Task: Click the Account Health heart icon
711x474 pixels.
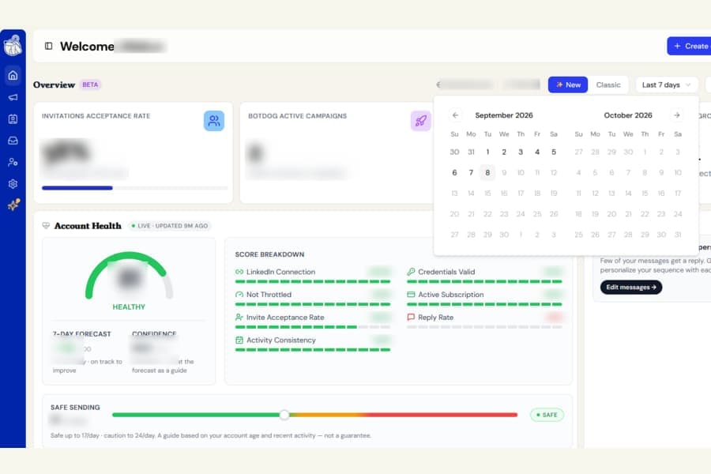Action: point(46,225)
